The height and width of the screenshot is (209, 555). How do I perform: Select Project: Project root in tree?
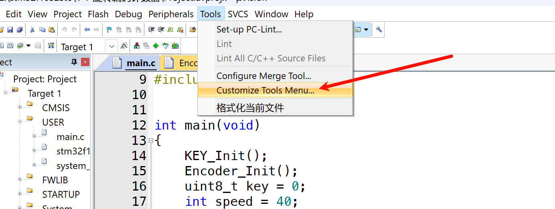(45, 79)
